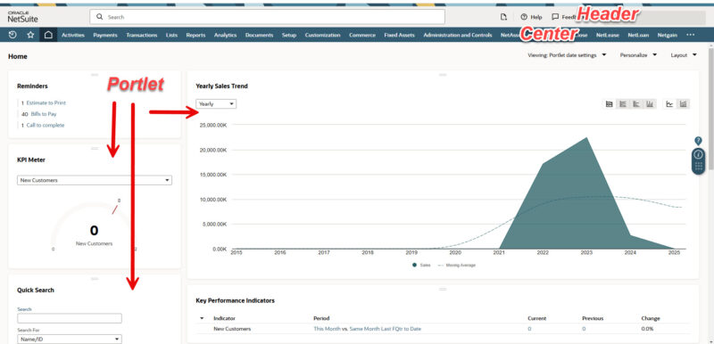This screenshot has width=714, height=344.
Task: Open the NetLease menu
Action: pyautogui.click(x=608, y=35)
